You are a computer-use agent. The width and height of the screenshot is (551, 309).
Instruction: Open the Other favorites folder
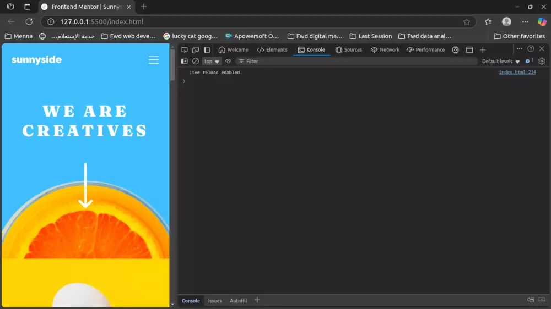click(x=520, y=36)
